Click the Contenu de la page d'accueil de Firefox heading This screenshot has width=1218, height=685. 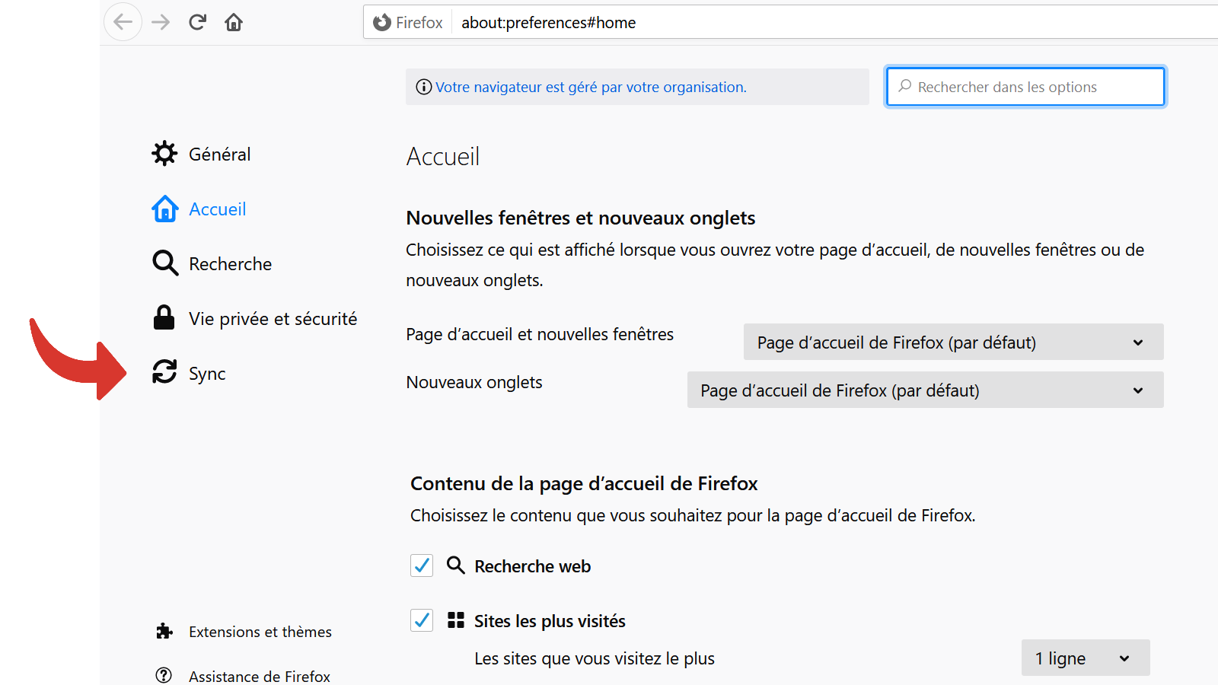(x=584, y=483)
